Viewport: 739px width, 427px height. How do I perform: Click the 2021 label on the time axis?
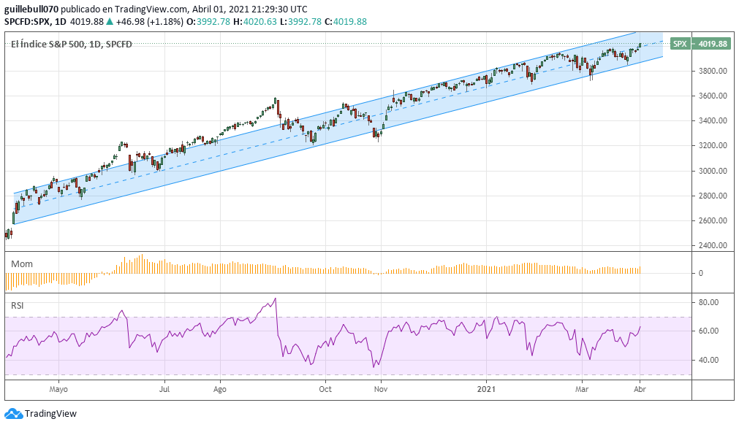pos(486,389)
